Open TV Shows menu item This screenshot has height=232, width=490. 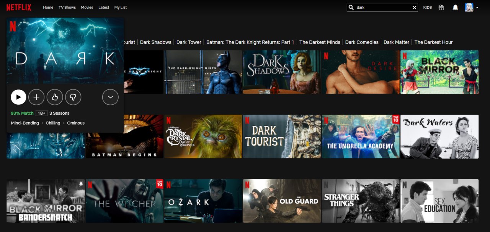[67, 7]
